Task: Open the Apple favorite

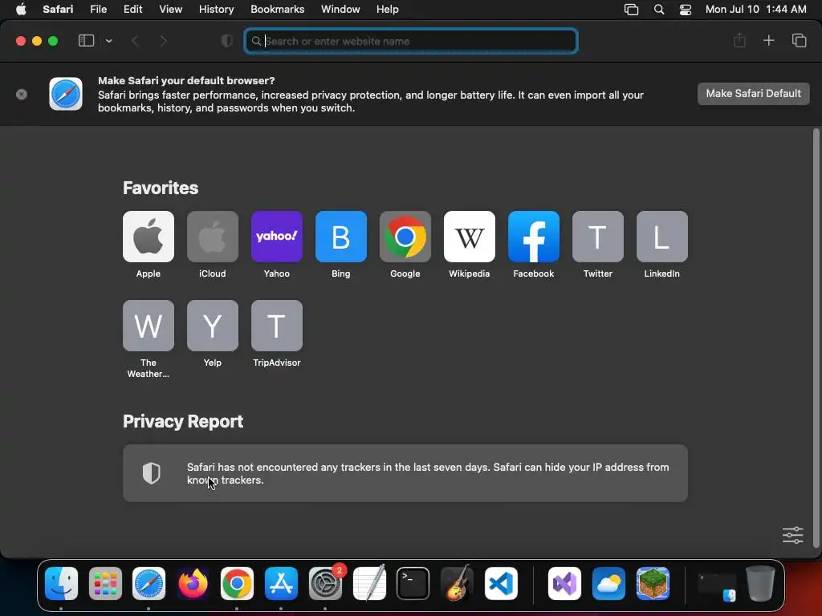Action: [149, 237]
